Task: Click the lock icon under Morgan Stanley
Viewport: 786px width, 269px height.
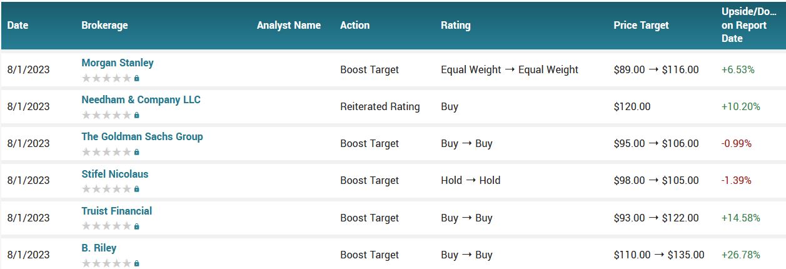Action: pyautogui.click(x=137, y=78)
